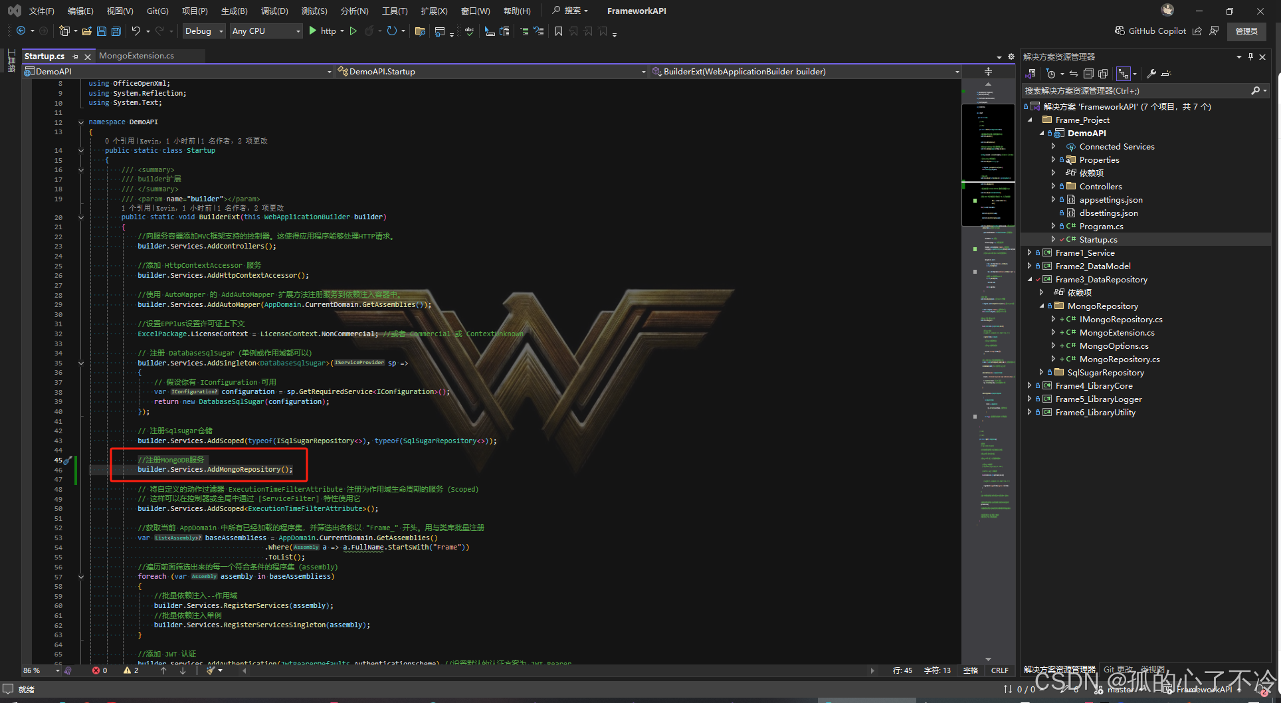The height and width of the screenshot is (703, 1281).
Task: Open the Debug configuration dropdown
Action: point(203,31)
